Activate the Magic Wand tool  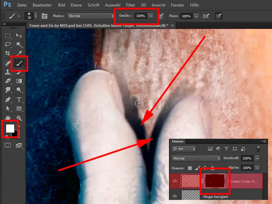click(19, 45)
